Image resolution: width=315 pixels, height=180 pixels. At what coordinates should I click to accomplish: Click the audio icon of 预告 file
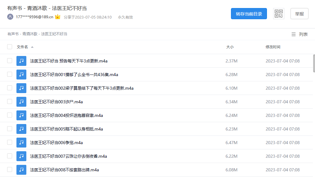pyautogui.click(x=21, y=61)
